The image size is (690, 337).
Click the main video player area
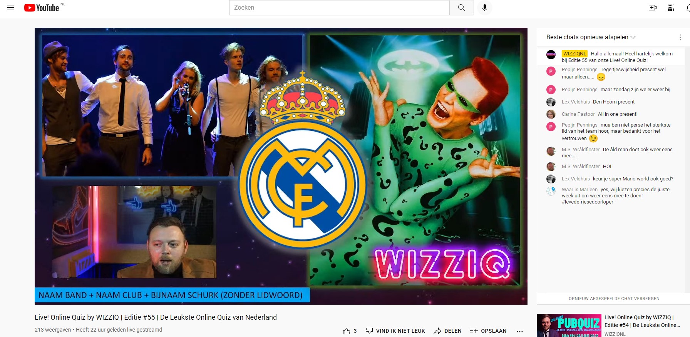(x=281, y=166)
